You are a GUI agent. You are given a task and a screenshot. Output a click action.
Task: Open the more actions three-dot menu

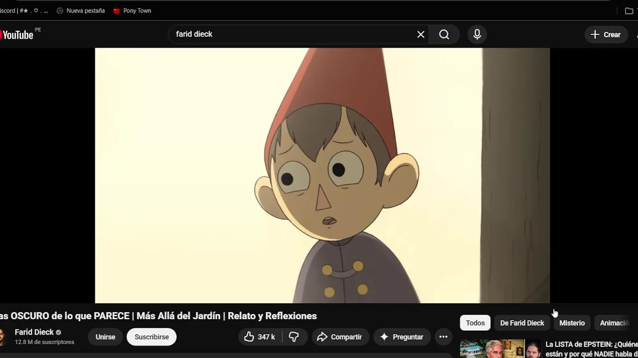(x=443, y=337)
